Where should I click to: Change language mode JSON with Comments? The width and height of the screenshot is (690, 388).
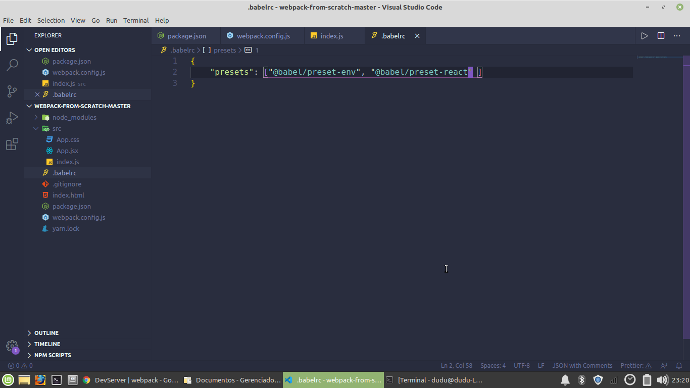pyautogui.click(x=582, y=366)
